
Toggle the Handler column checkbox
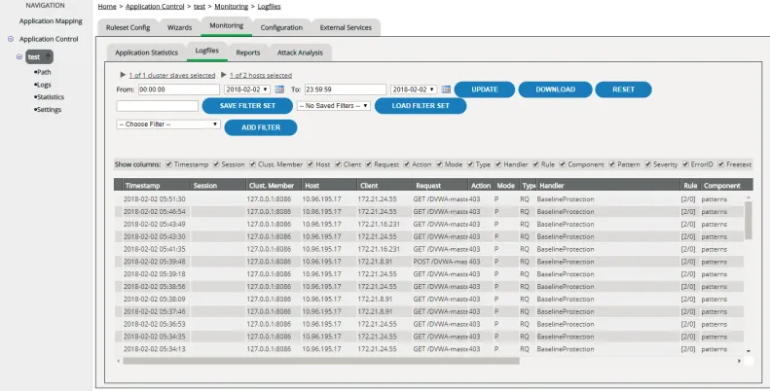(498, 164)
